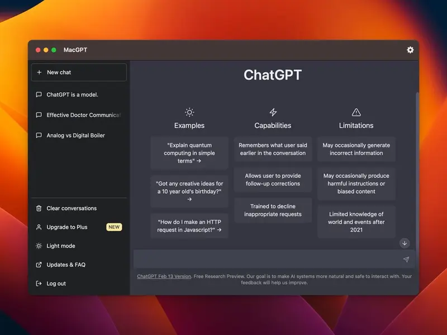The image size is (447, 335).
Task: Click 'Allows user to provide follow-up corrections' card
Action: pyautogui.click(x=273, y=179)
